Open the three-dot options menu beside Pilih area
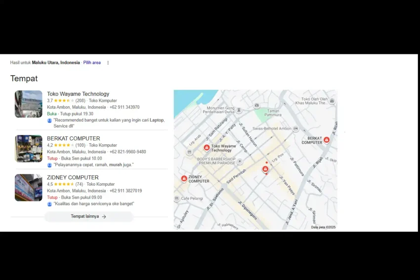This screenshot has width=420, height=280. point(108,63)
